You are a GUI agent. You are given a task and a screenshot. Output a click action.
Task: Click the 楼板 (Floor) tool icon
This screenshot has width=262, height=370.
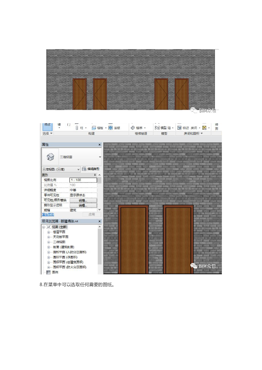pyautogui.click(x=94, y=128)
